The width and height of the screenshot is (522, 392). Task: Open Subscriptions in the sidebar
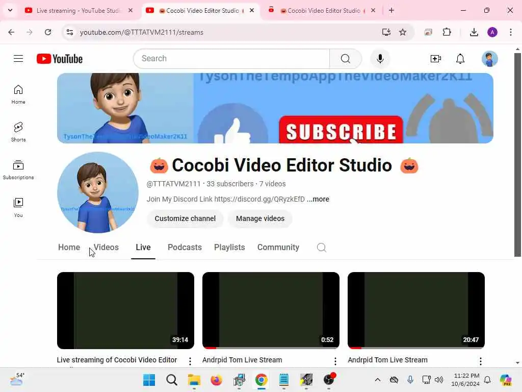click(x=18, y=169)
